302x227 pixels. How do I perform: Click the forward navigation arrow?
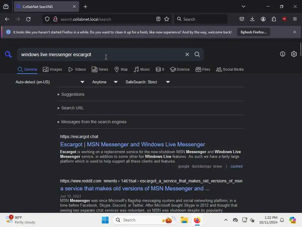coord(18,19)
